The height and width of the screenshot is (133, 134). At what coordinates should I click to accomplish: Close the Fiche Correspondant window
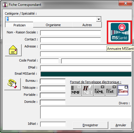tap(125, 4)
